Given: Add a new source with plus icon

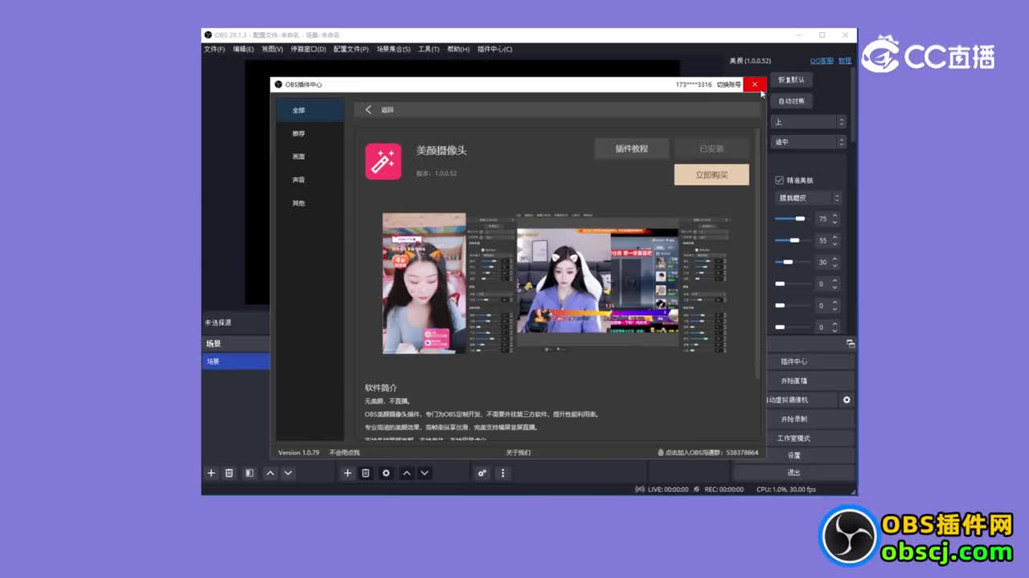Looking at the screenshot, I should tap(347, 474).
